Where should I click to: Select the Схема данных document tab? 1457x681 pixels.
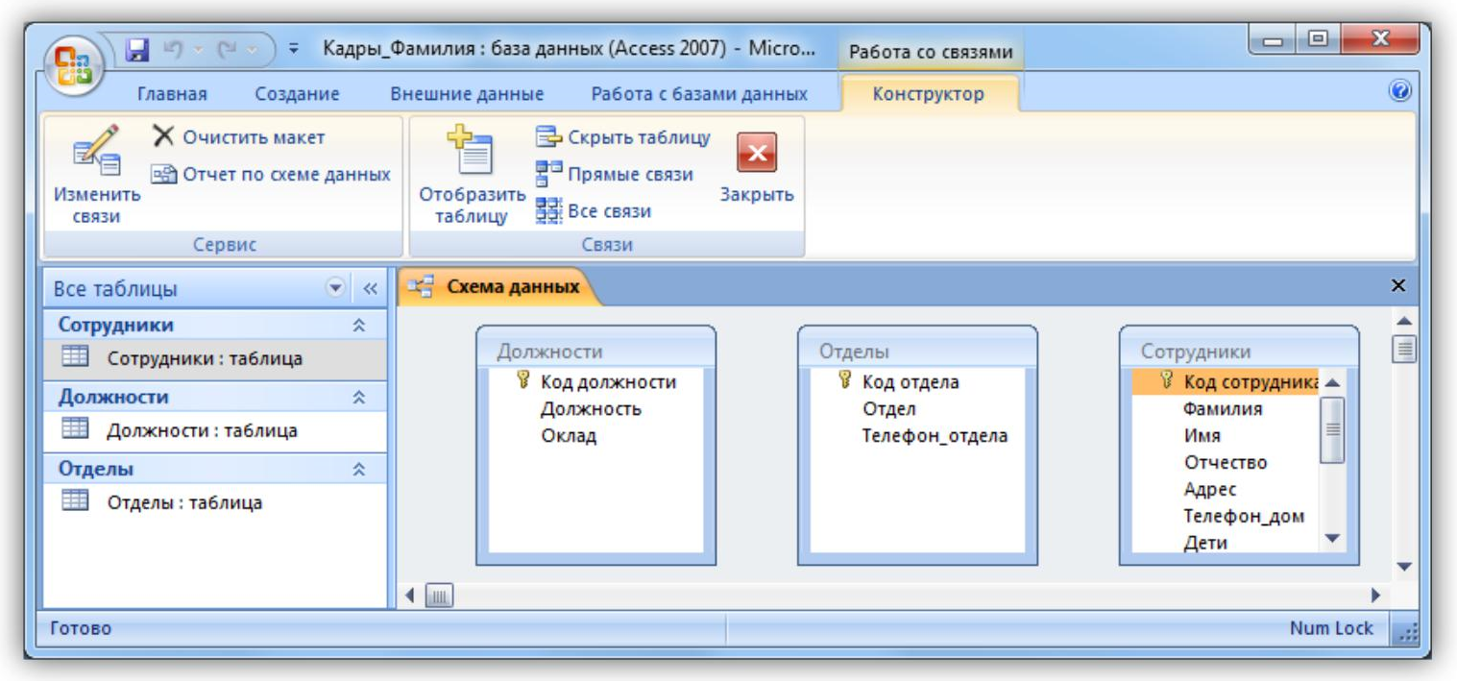[x=498, y=286]
